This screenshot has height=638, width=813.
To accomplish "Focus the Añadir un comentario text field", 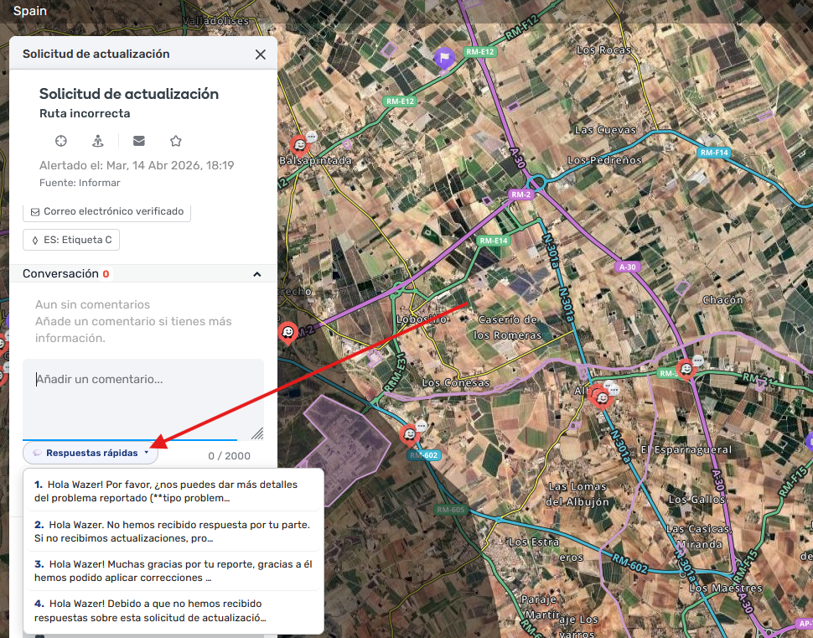I will (143, 399).
